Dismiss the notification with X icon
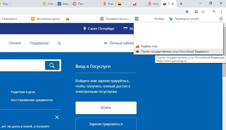 (57, 117)
